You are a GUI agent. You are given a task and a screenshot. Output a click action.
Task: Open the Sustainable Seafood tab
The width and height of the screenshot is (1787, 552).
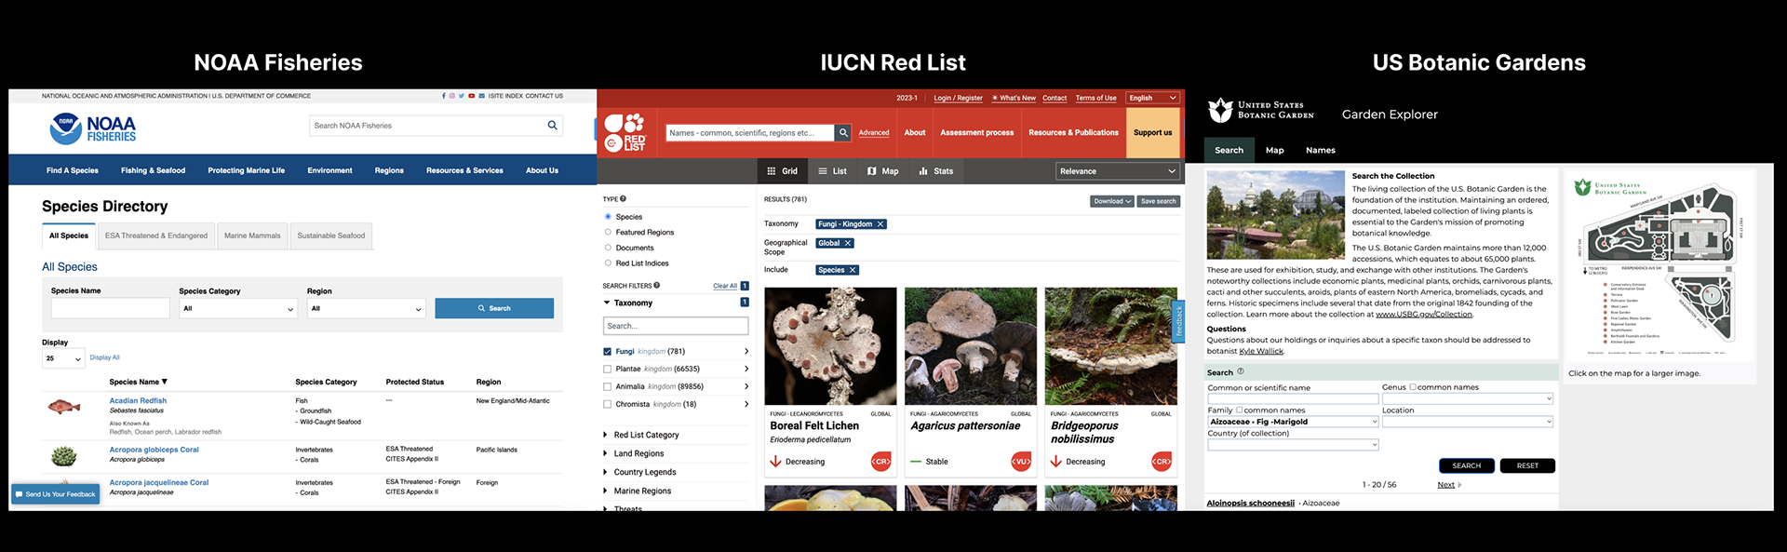(x=331, y=236)
